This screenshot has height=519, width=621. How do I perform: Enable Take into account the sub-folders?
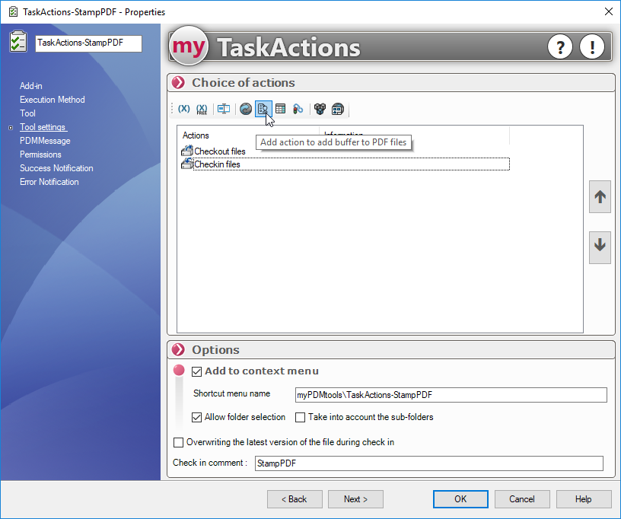tap(301, 417)
